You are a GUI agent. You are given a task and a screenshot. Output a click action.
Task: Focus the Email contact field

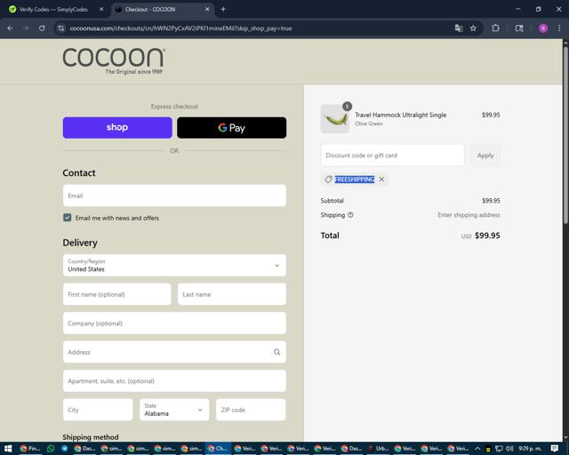point(174,196)
